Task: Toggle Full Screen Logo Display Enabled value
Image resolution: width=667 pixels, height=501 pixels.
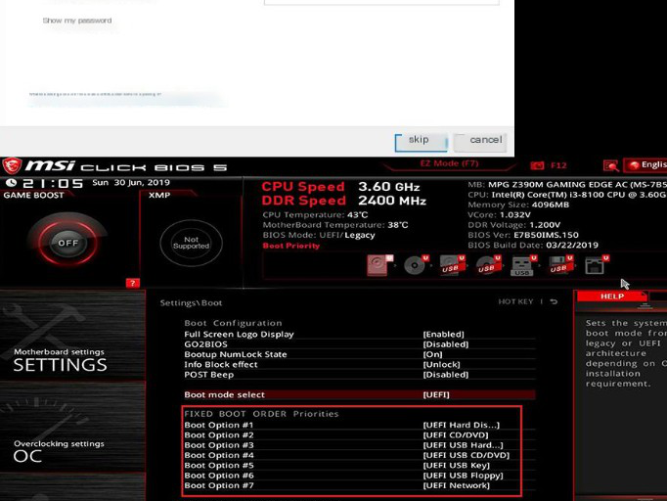Action: tap(443, 335)
